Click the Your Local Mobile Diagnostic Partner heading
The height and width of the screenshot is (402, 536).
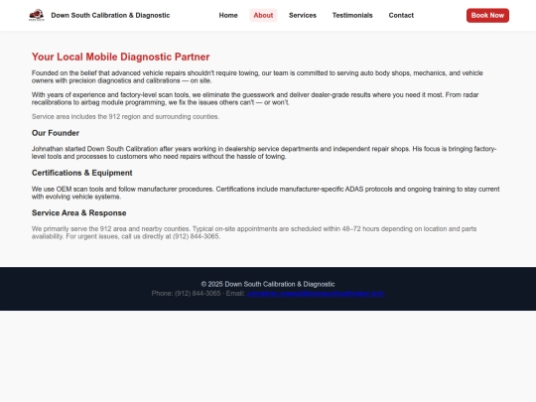coord(121,57)
